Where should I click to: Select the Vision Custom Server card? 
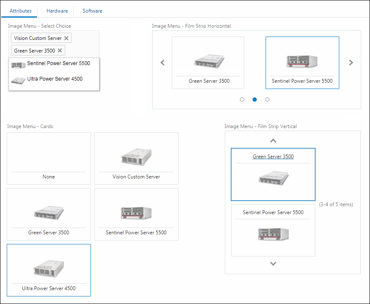tap(136, 159)
